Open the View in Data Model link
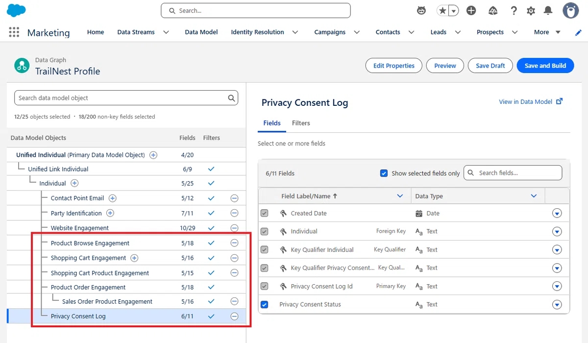Screen dimensions: 588x343 point(531,102)
